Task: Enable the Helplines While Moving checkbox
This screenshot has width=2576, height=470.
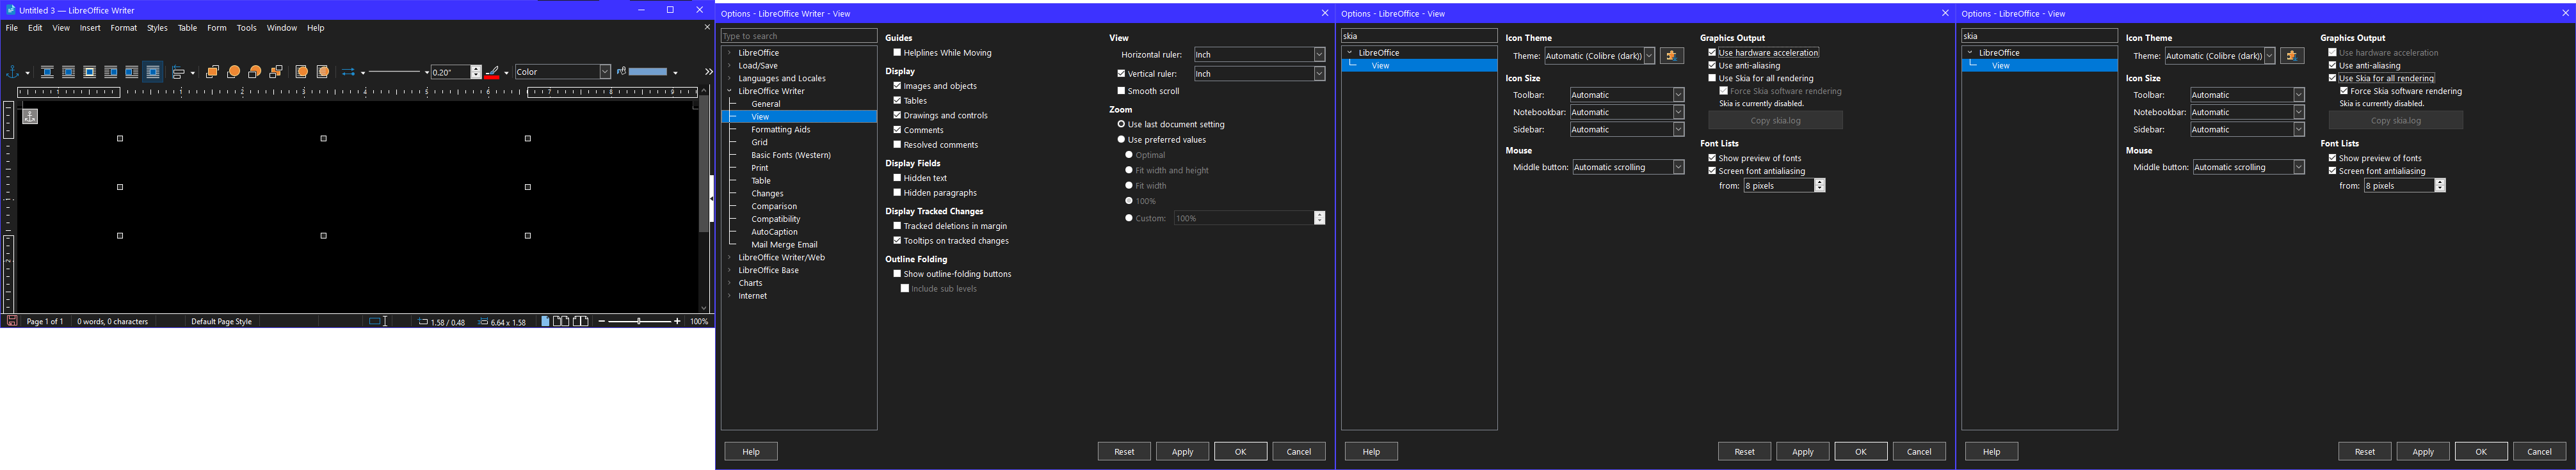Action: click(x=897, y=53)
